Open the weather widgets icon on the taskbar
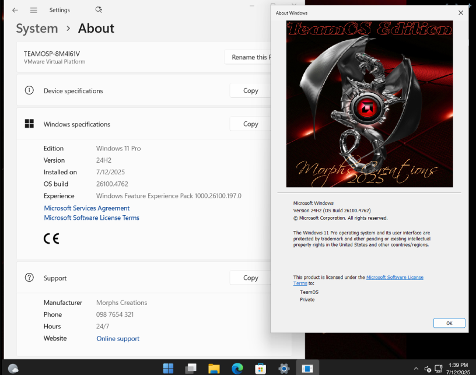 tap(13, 369)
